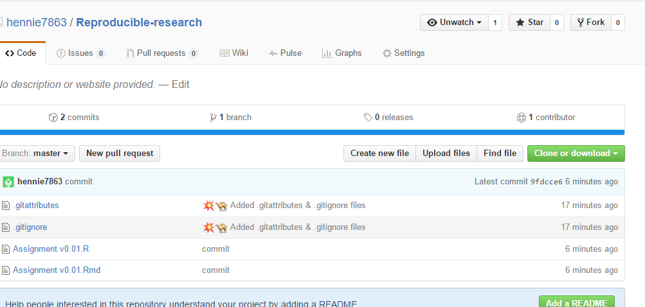Open the .gitignore file
This screenshot has width=645, height=307.
[30, 227]
